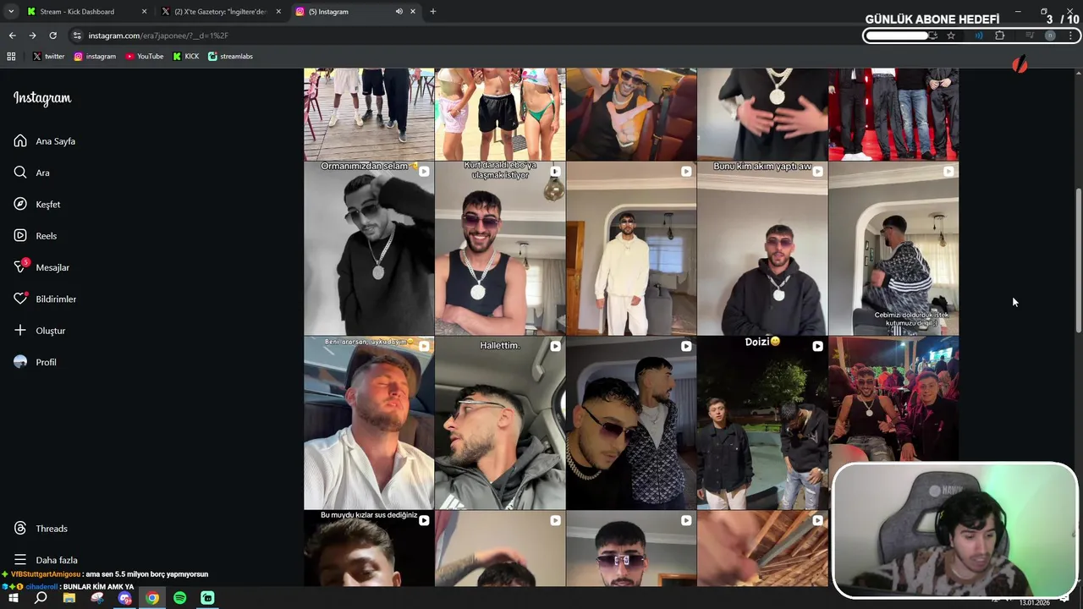Open the Beni ararsan, uykudayım reel
Image resolution: width=1083 pixels, height=609 pixels.
(369, 423)
